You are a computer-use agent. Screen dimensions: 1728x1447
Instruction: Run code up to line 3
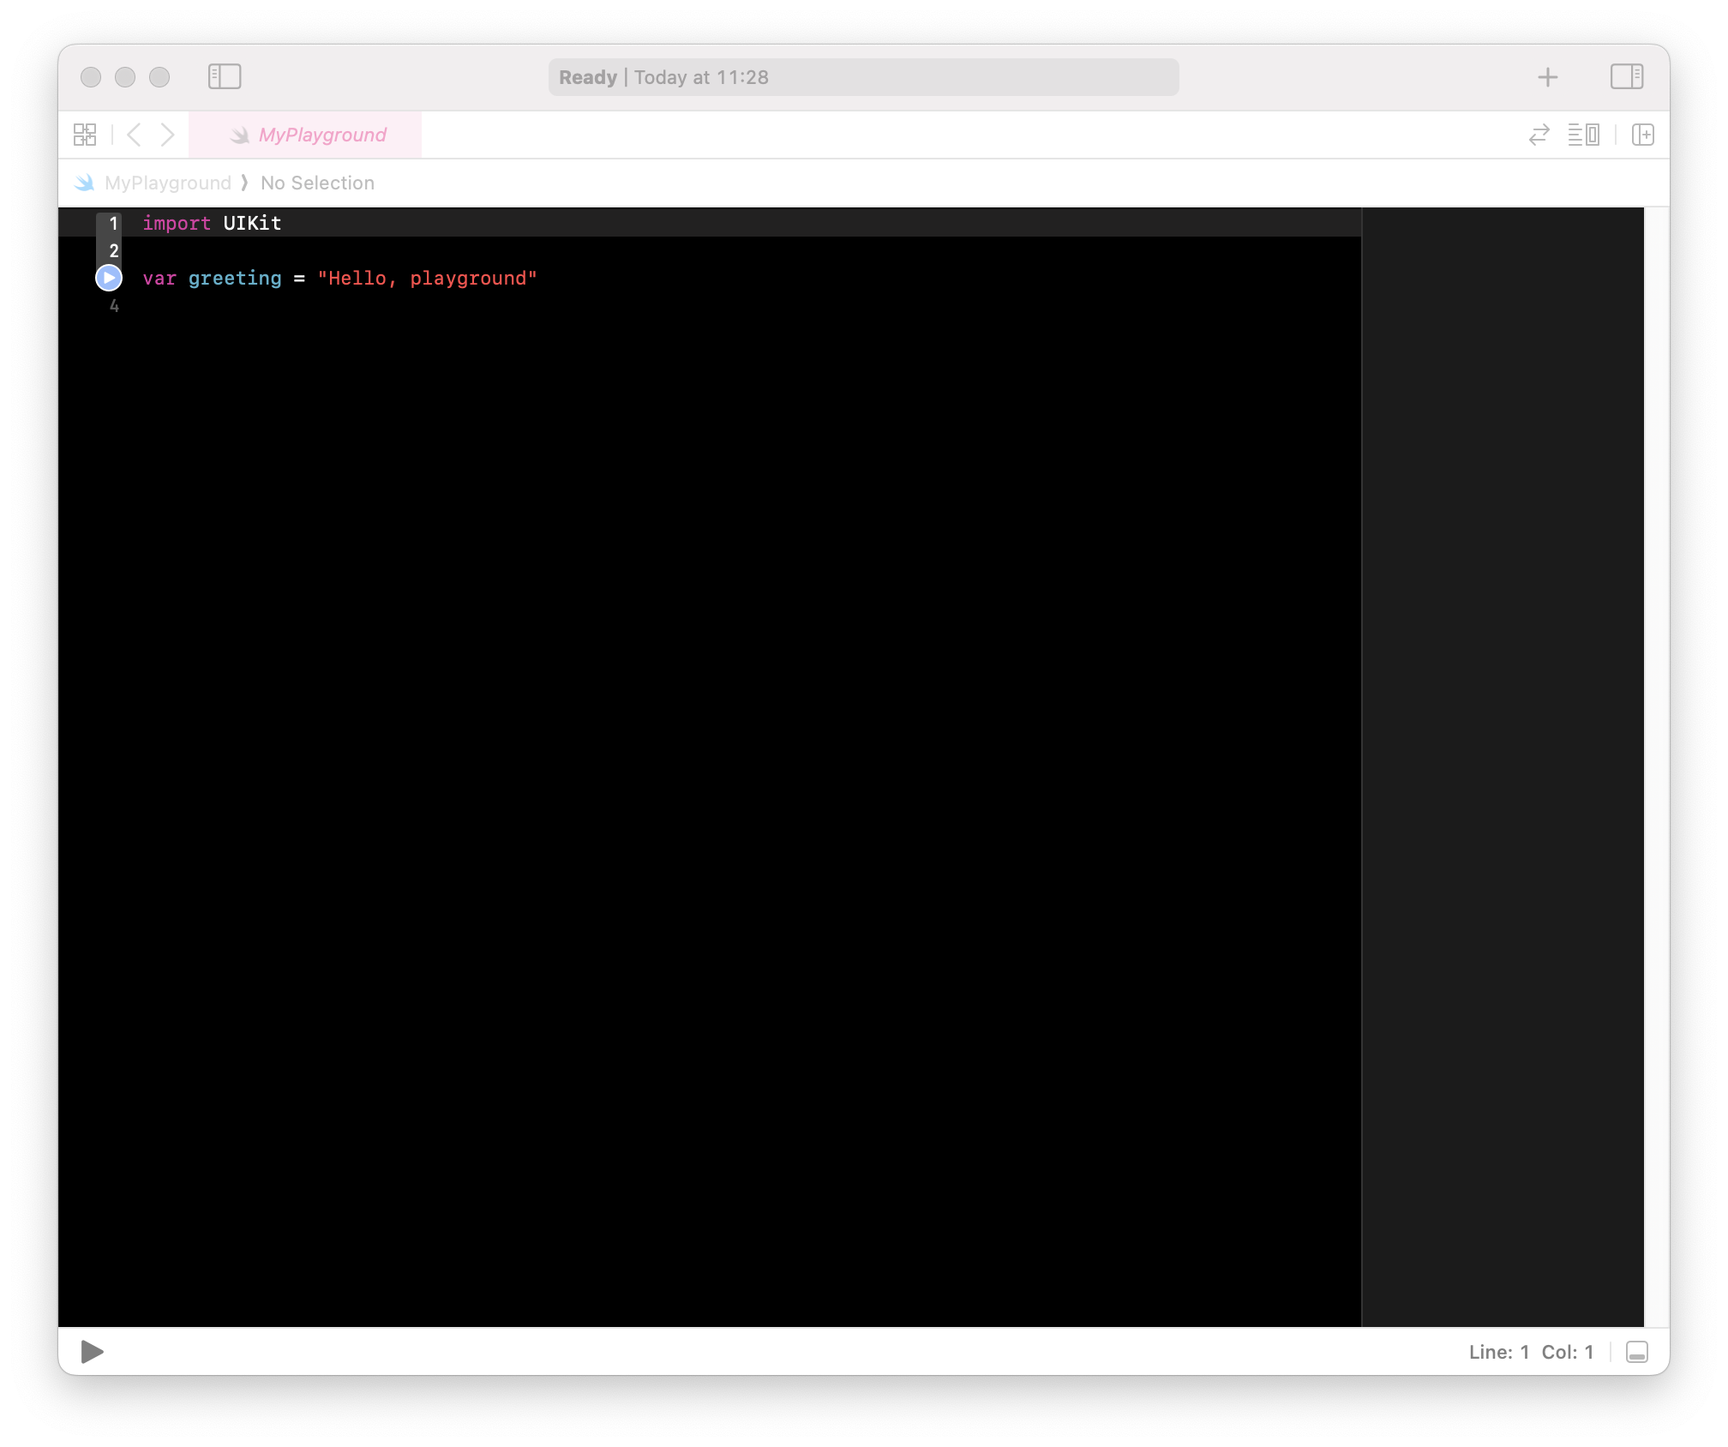coord(109,278)
